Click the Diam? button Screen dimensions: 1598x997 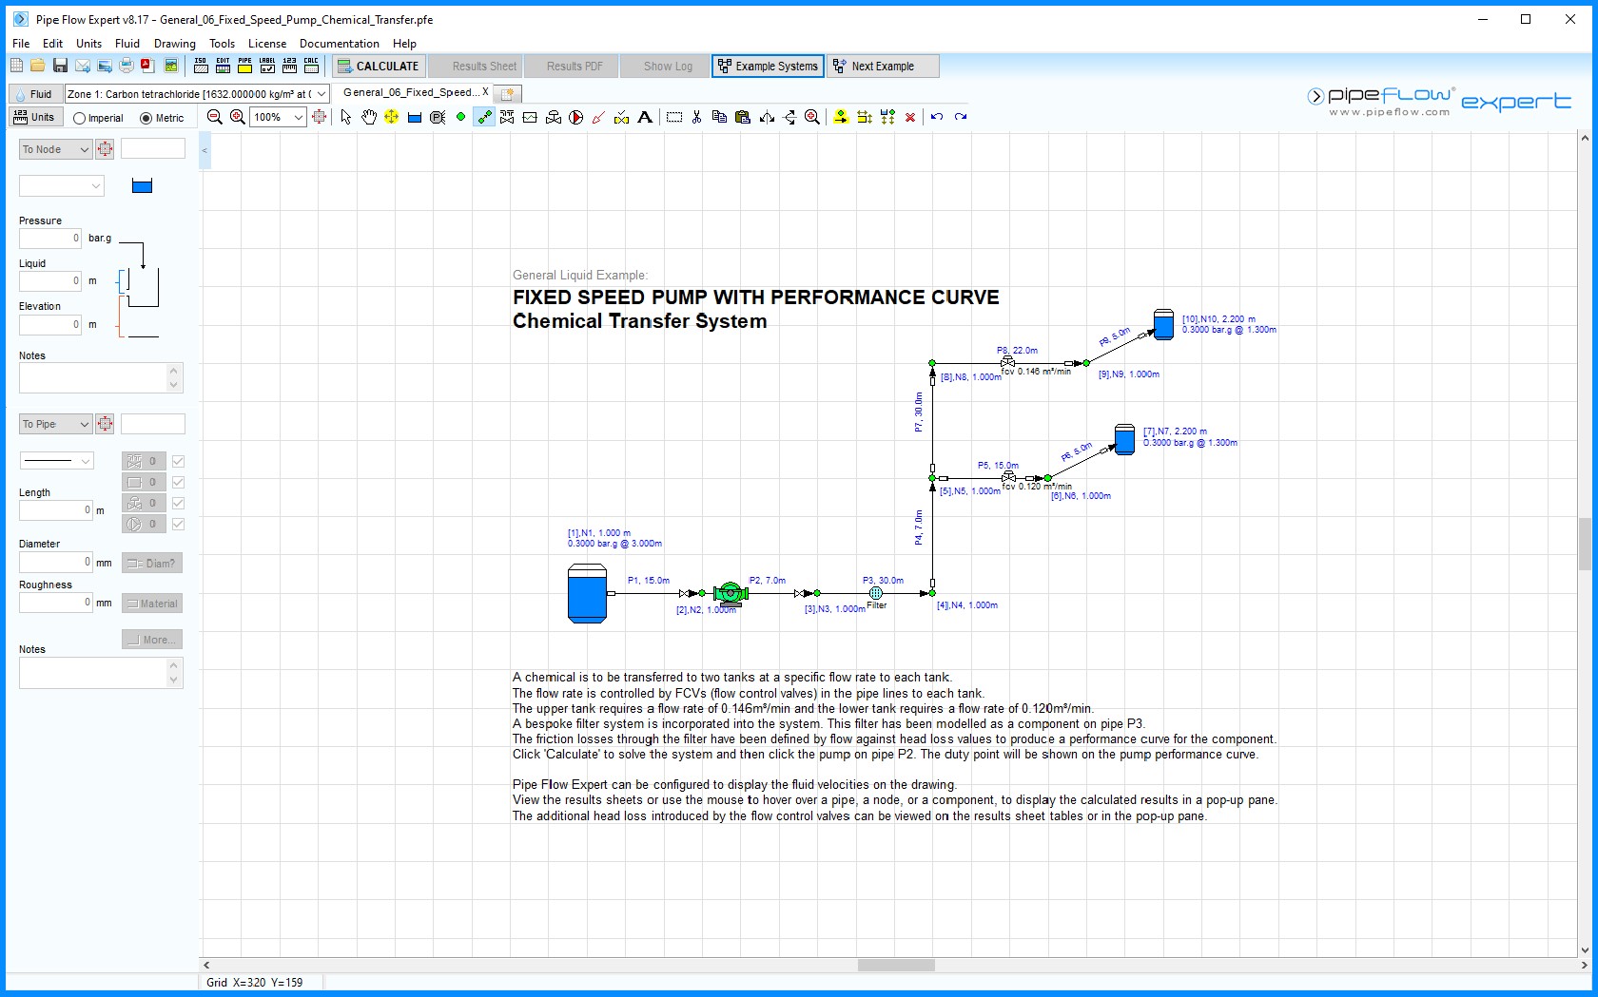coord(152,563)
